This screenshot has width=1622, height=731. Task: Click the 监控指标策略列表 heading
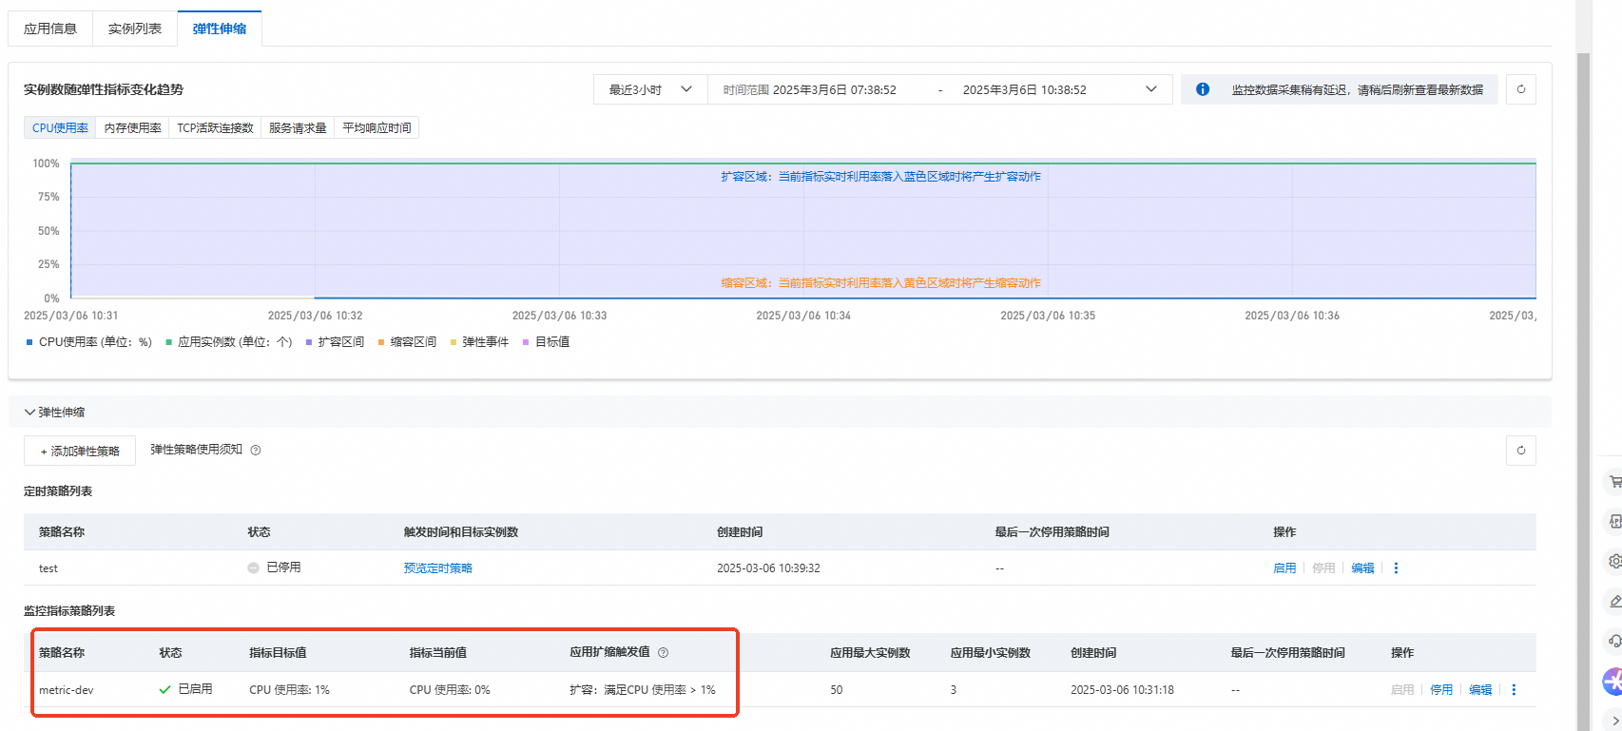coord(69,611)
